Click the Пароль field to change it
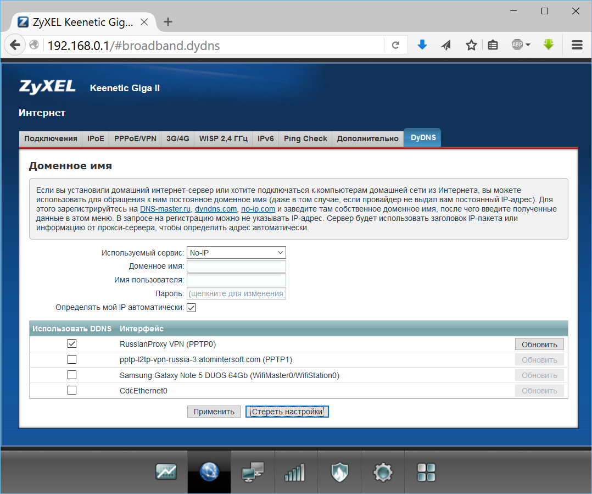592x494 pixels. point(236,293)
